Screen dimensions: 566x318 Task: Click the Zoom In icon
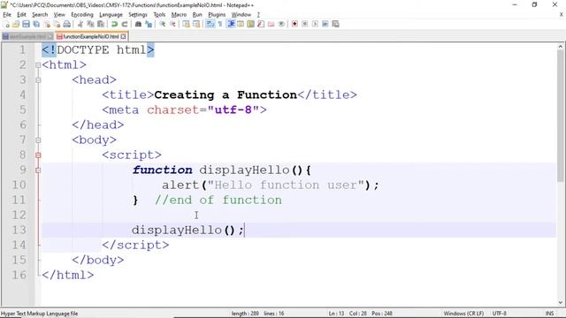[x=163, y=24]
